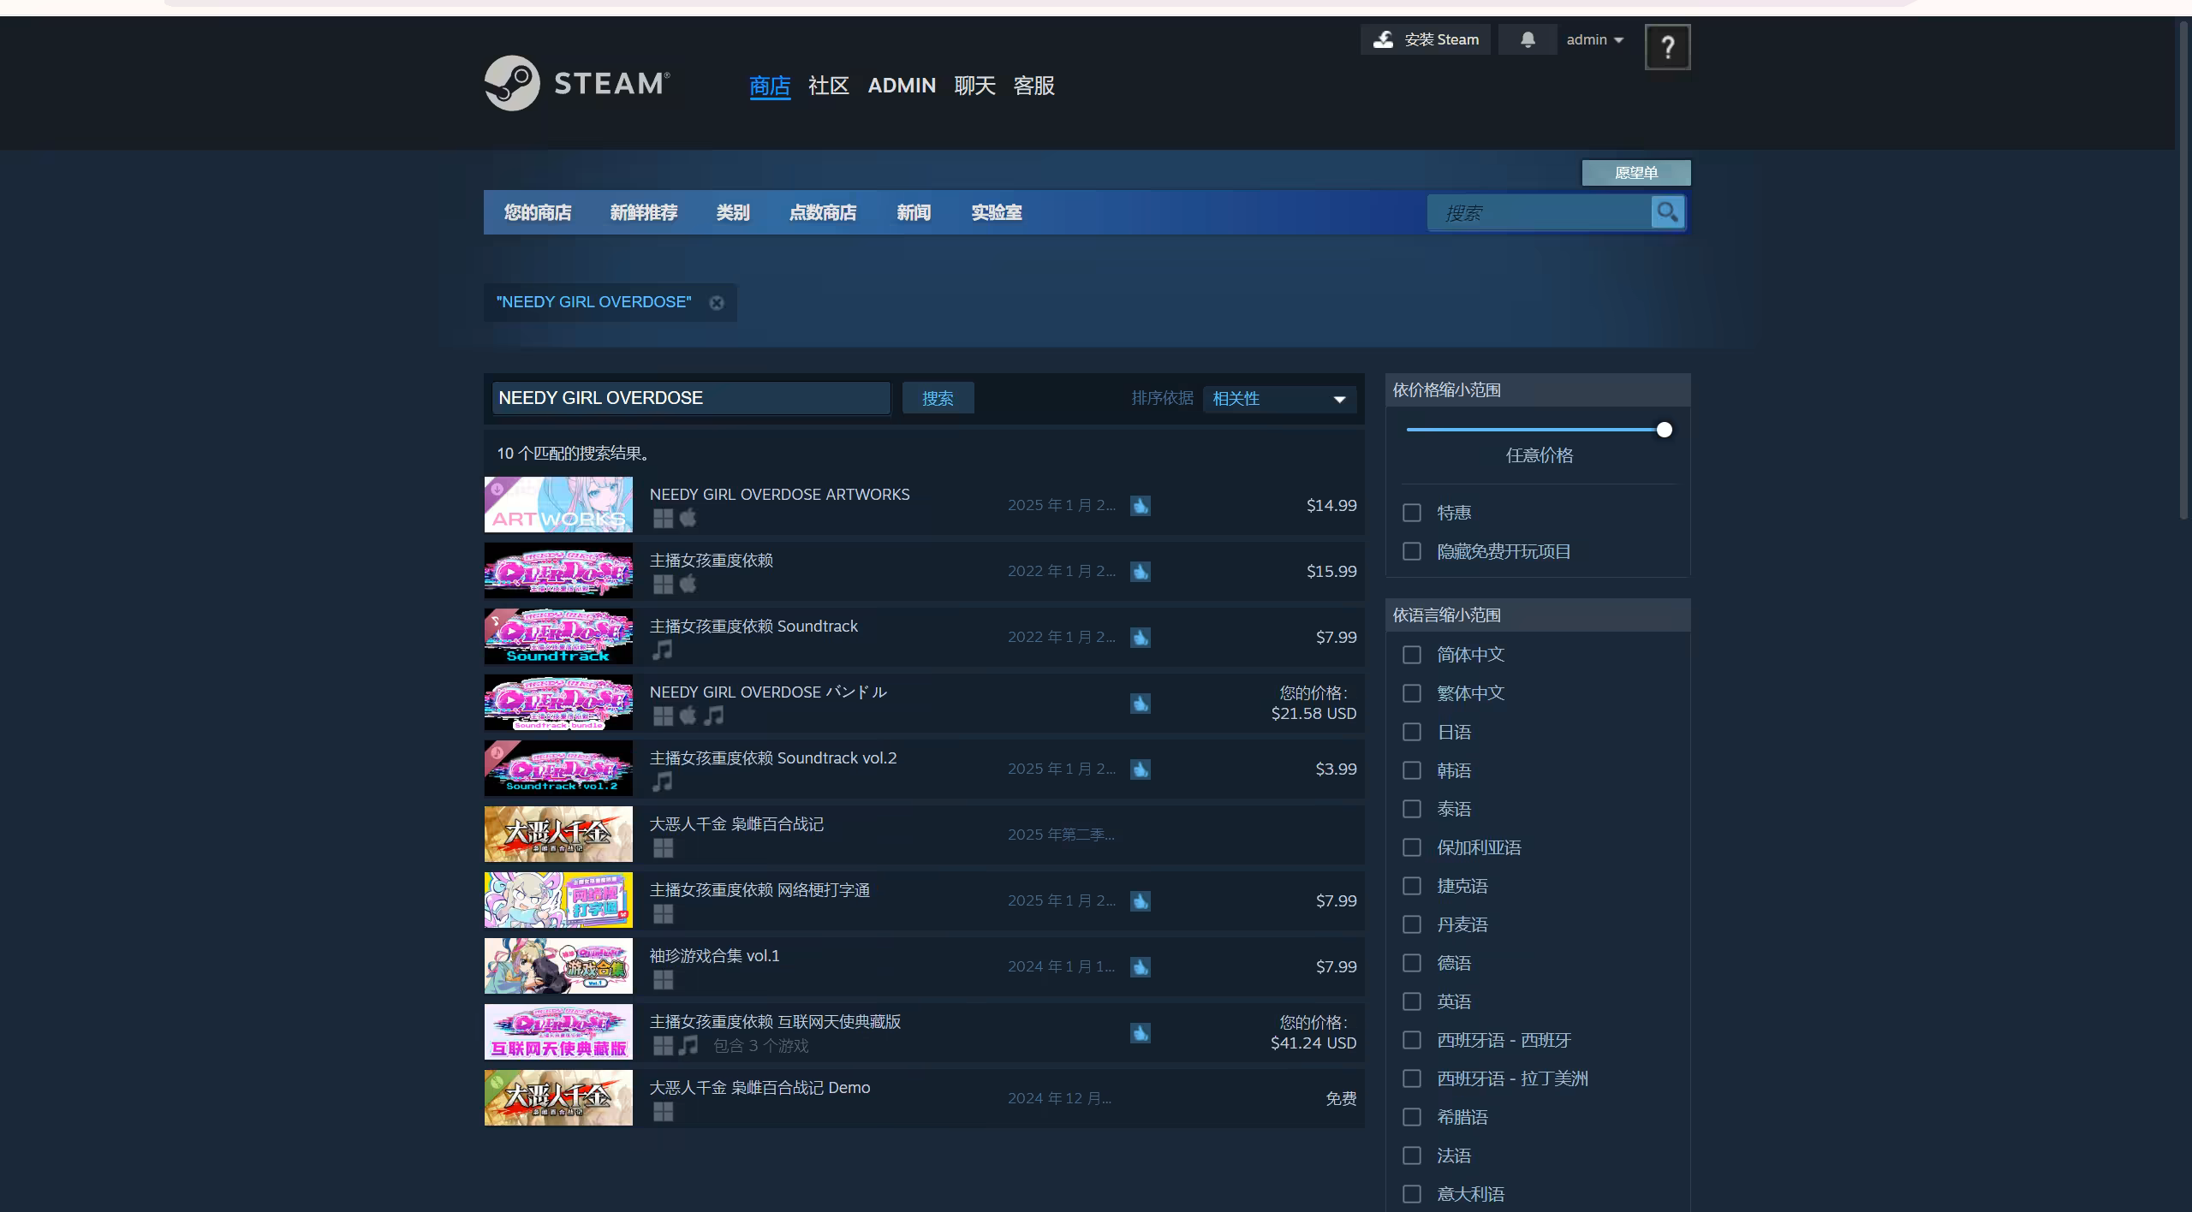Viewport: 2192px width, 1212px height.
Task: Click the price range slider handle
Action: click(x=1664, y=430)
